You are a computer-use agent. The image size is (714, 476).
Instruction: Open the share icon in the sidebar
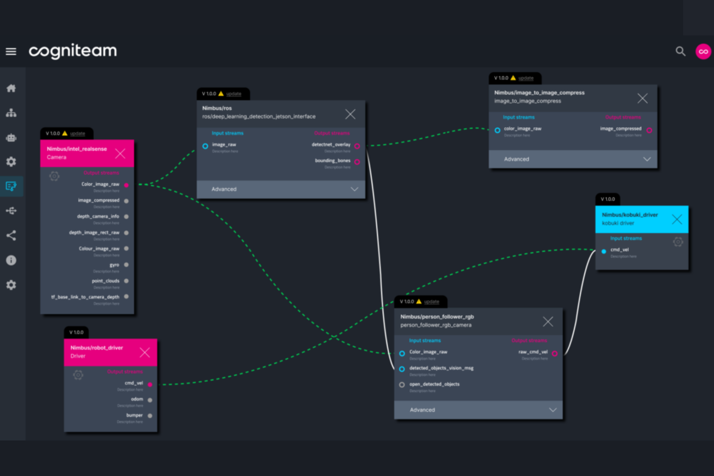(x=11, y=236)
